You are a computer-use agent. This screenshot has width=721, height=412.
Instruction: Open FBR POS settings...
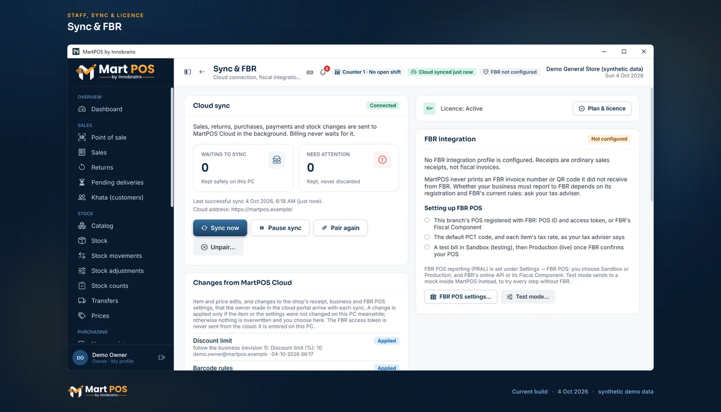461,297
